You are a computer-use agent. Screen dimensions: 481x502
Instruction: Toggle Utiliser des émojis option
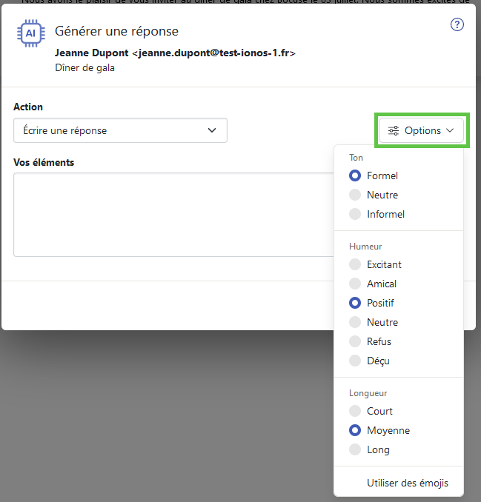(x=408, y=483)
